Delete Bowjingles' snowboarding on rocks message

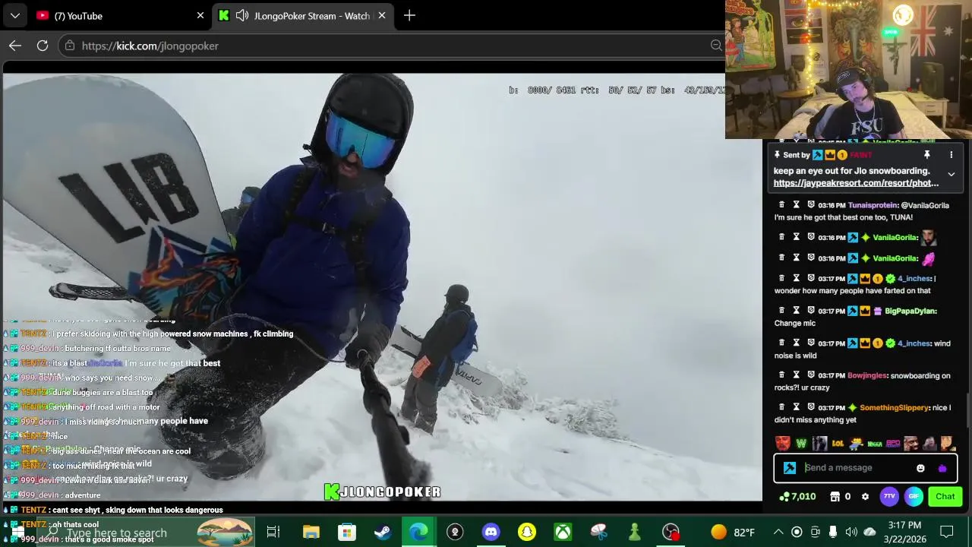[x=781, y=375]
